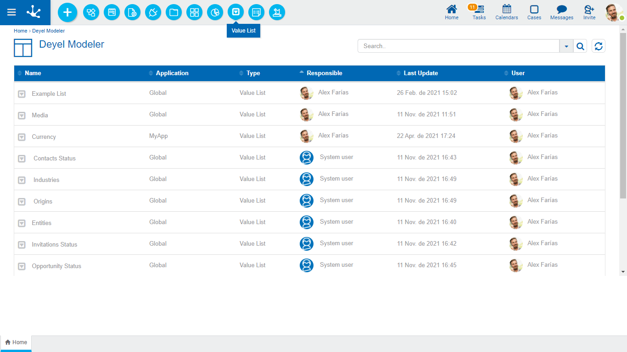The image size is (627, 352).
Task: Click the document with gear icon
Action: (x=132, y=12)
